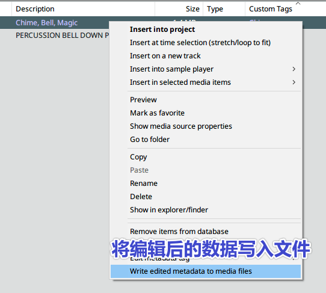Select the PERCUSSION BELL DOWN row
This screenshot has width=326, height=293.
[x=55, y=35]
